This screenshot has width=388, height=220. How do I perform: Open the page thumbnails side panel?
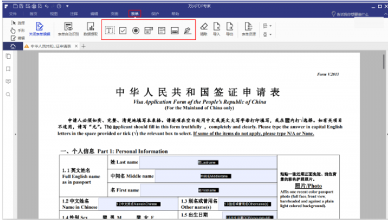click(8, 56)
